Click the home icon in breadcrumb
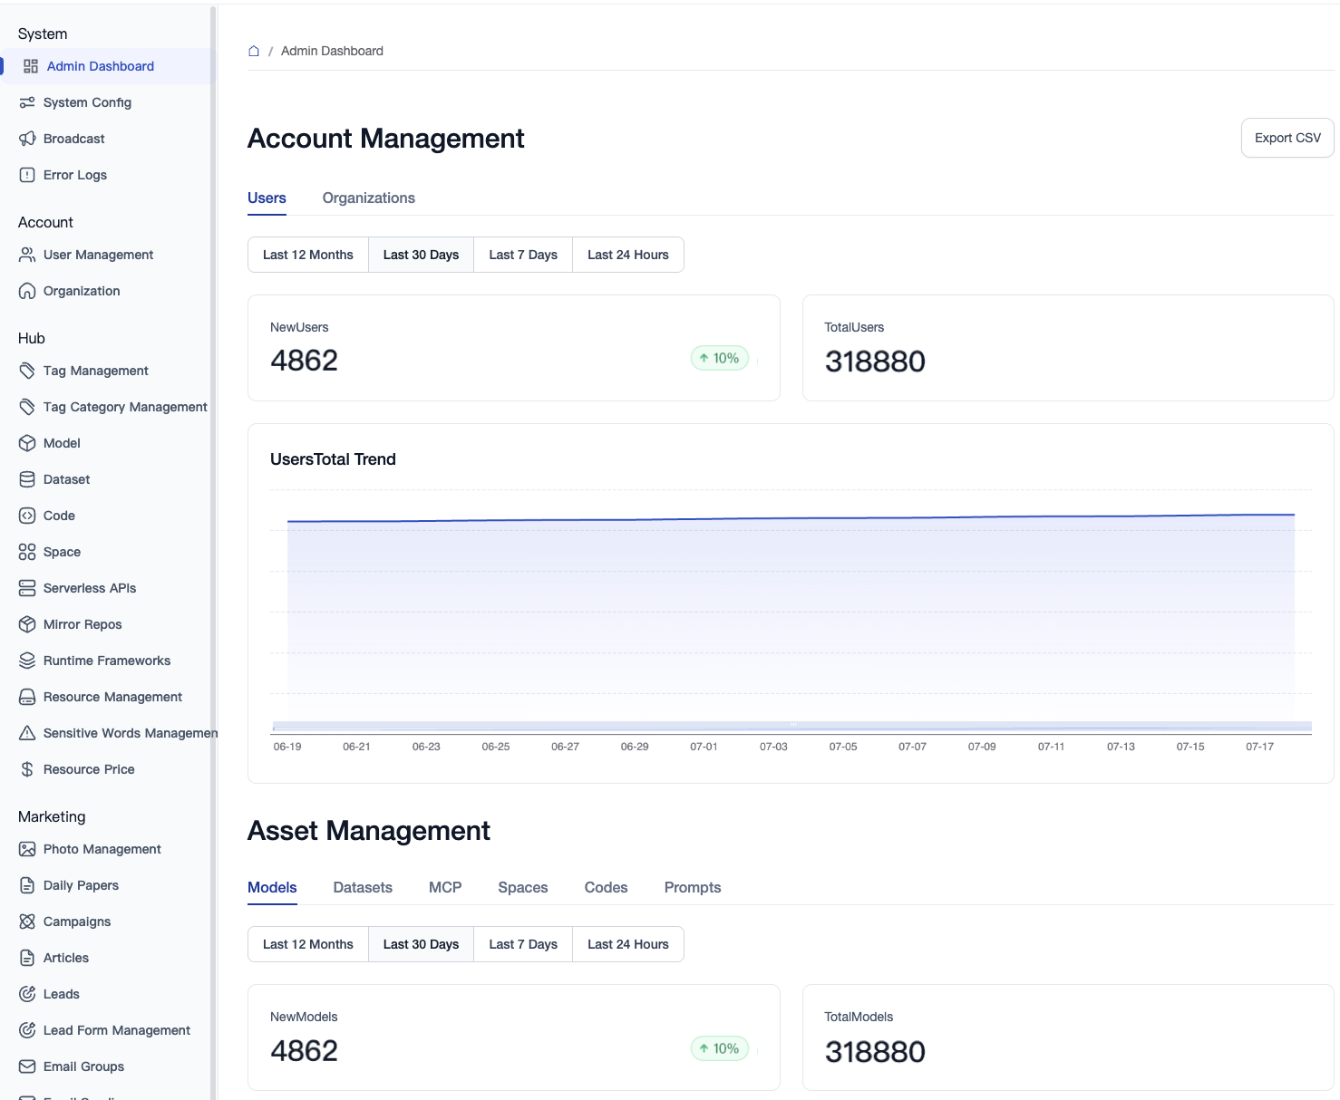 click(x=254, y=52)
